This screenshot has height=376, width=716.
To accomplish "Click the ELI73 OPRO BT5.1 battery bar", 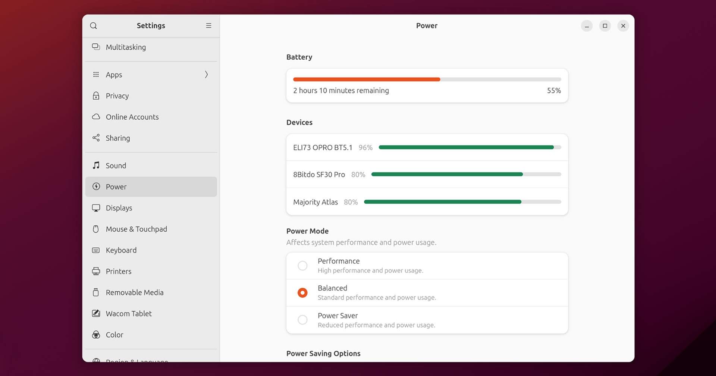I will (470, 147).
